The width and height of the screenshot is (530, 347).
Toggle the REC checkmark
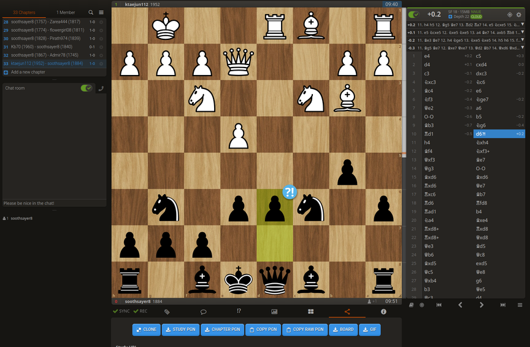coord(140,311)
